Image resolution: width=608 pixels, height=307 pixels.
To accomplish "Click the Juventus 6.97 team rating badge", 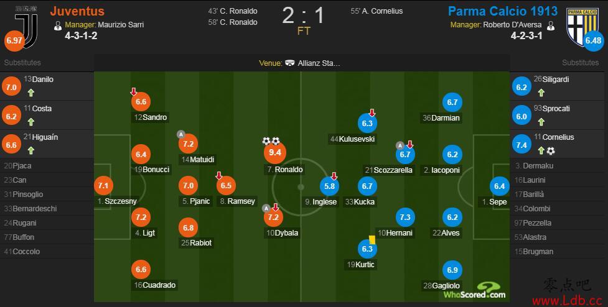I will click(14, 40).
